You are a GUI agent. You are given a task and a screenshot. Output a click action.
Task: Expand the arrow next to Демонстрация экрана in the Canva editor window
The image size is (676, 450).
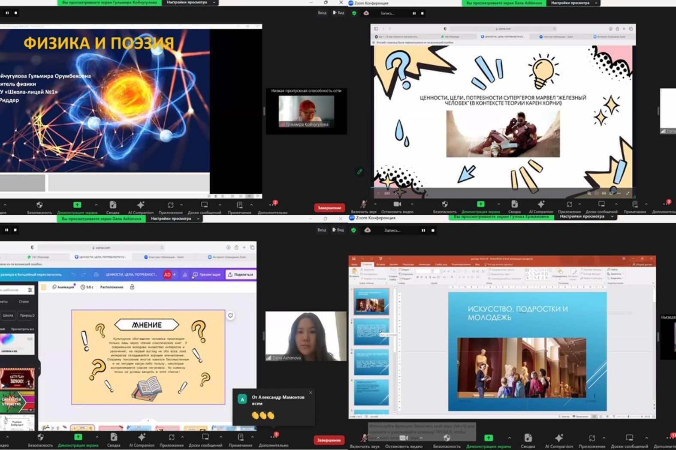(97, 437)
